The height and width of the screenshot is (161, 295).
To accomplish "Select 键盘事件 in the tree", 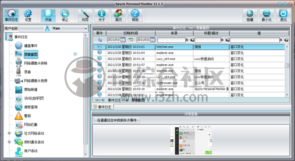I will (31, 46).
